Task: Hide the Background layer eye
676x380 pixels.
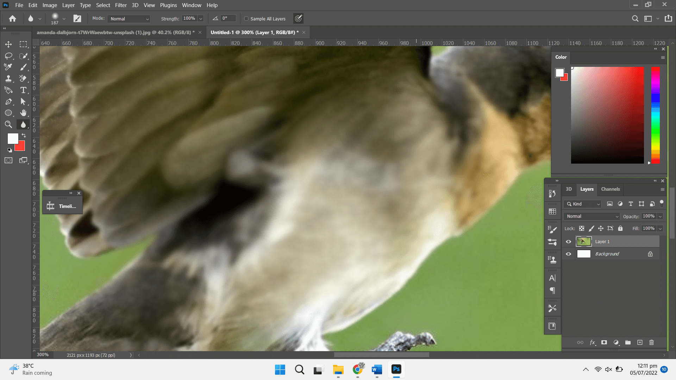Action: point(569,254)
